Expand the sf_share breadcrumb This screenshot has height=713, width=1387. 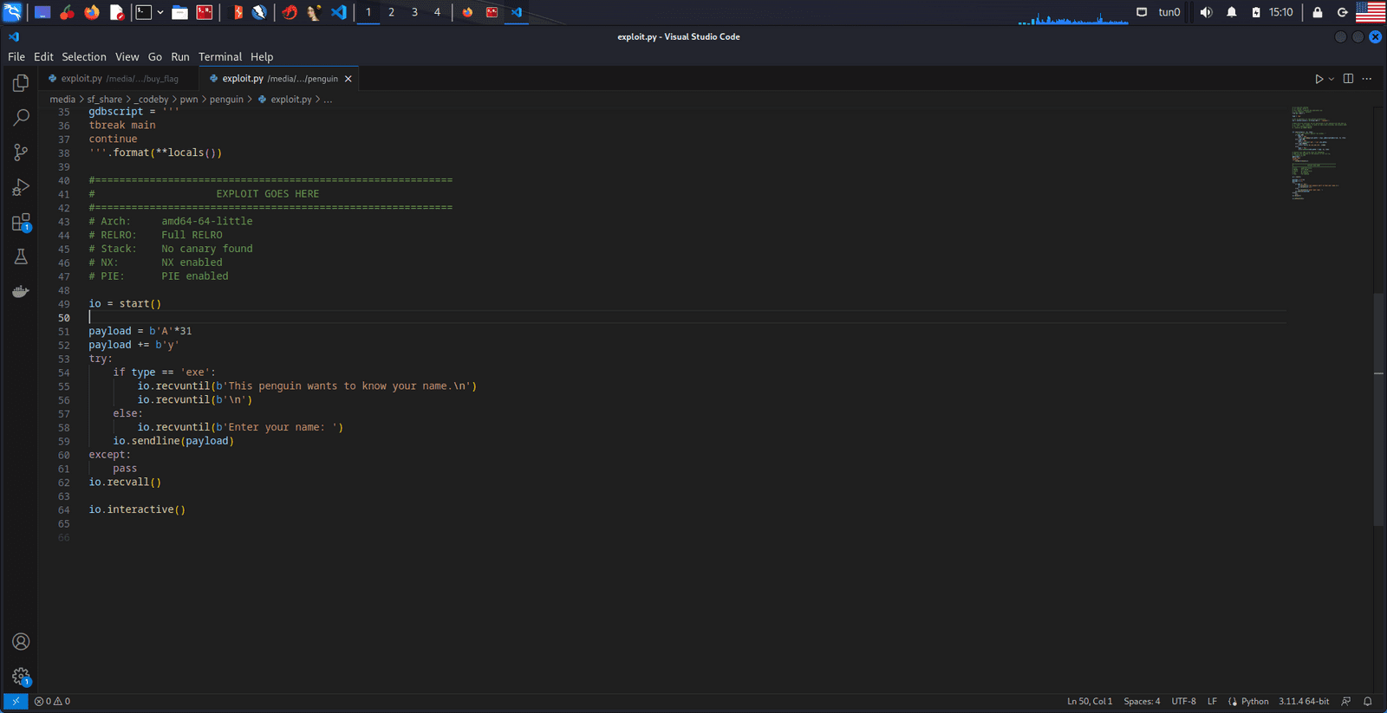[x=104, y=100]
